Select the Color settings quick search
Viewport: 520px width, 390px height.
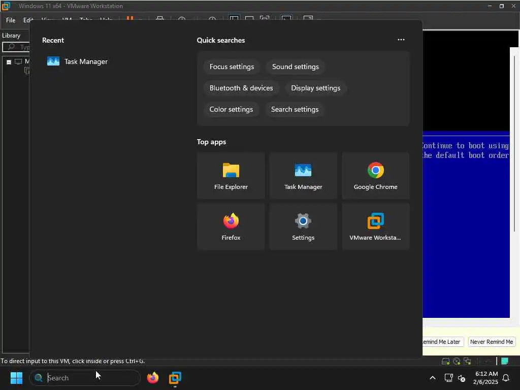pyautogui.click(x=231, y=109)
